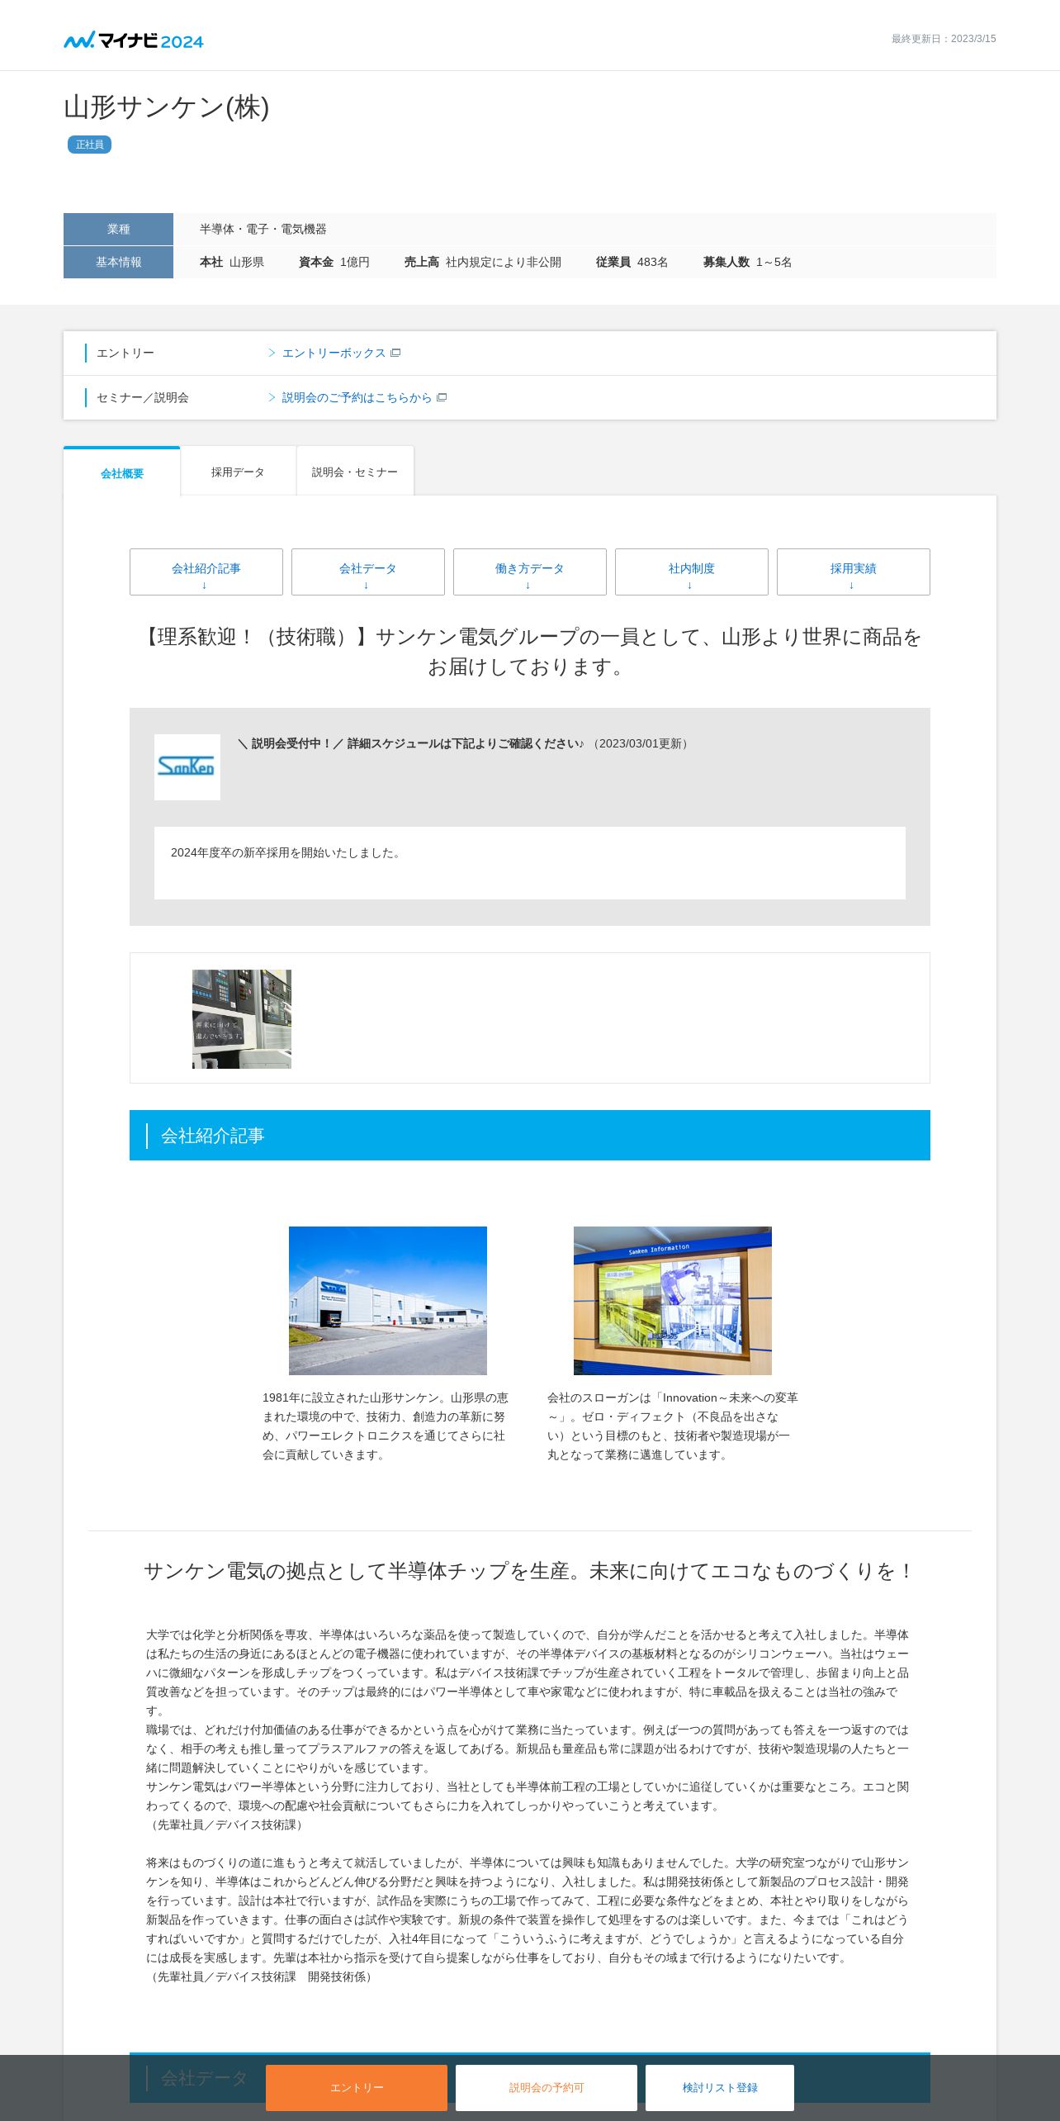Click the 基本情報 label cell
Image resolution: width=1060 pixels, height=2121 pixels.
[x=118, y=262]
